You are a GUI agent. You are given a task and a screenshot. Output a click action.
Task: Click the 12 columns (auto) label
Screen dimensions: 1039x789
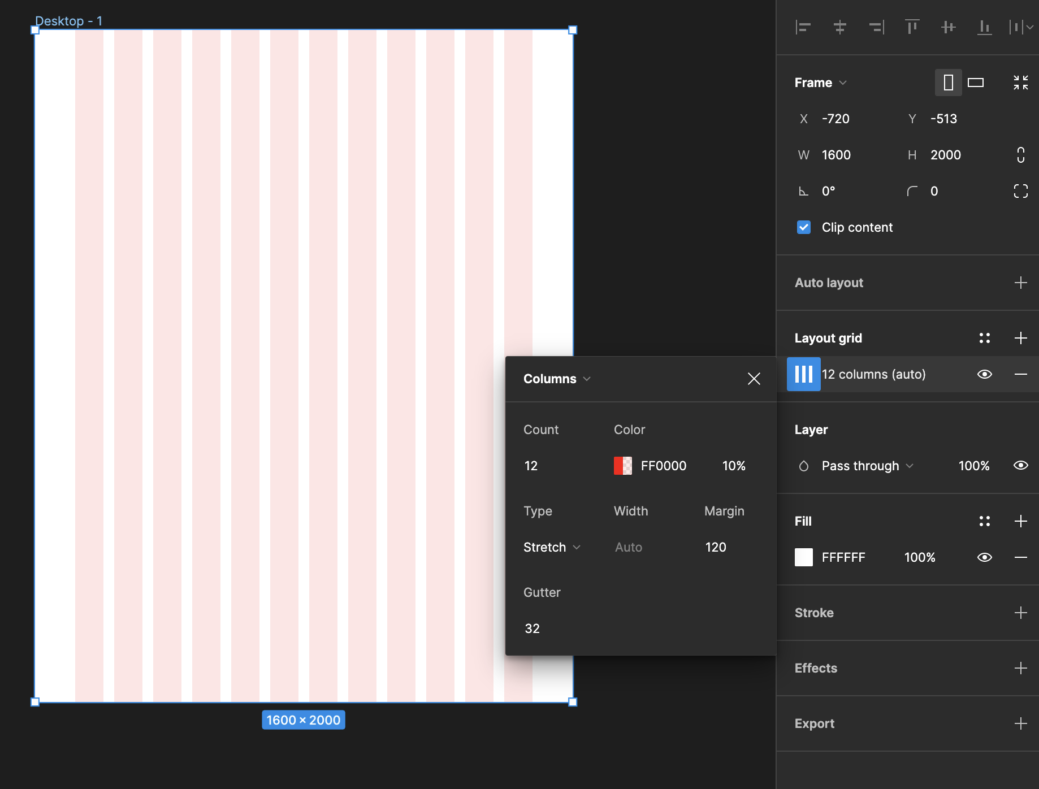tap(873, 374)
